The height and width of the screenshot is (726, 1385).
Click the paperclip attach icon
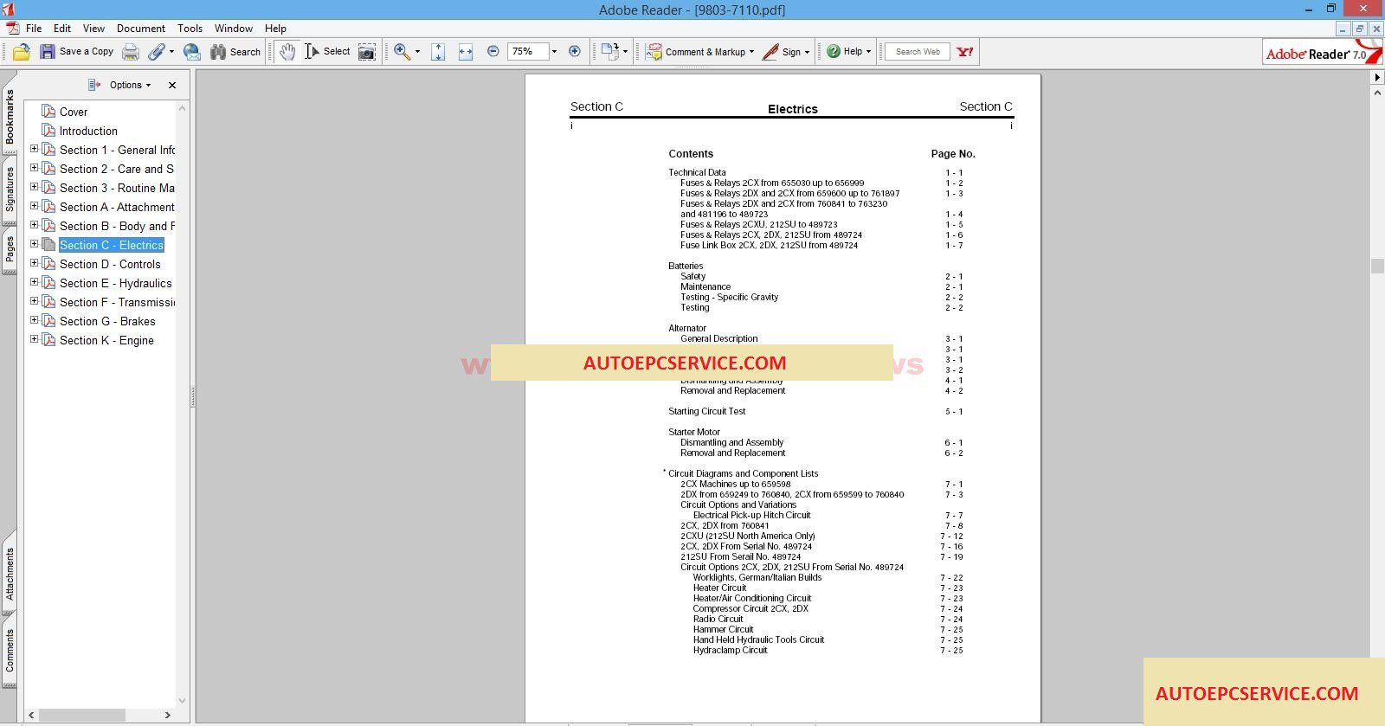coord(156,52)
